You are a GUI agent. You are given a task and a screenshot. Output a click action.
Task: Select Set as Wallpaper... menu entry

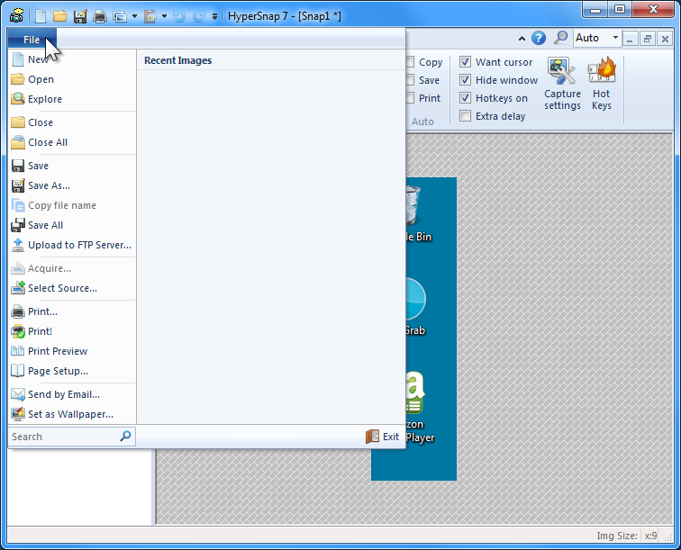click(70, 414)
